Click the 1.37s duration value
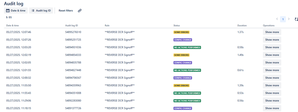 click(x=240, y=32)
